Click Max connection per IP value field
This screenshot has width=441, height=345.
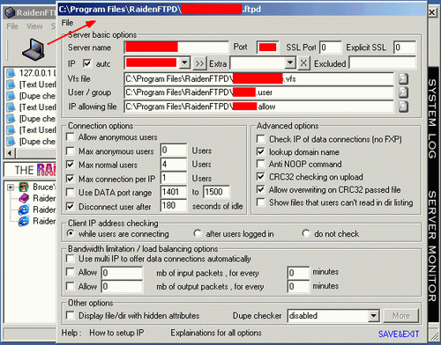(174, 178)
